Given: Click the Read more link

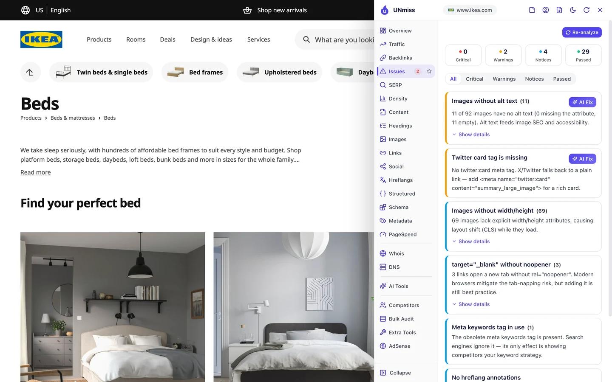Looking at the screenshot, I should tap(36, 172).
